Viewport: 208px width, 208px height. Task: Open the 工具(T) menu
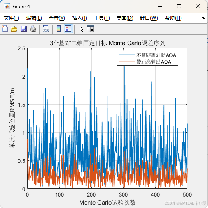(x=102, y=18)
